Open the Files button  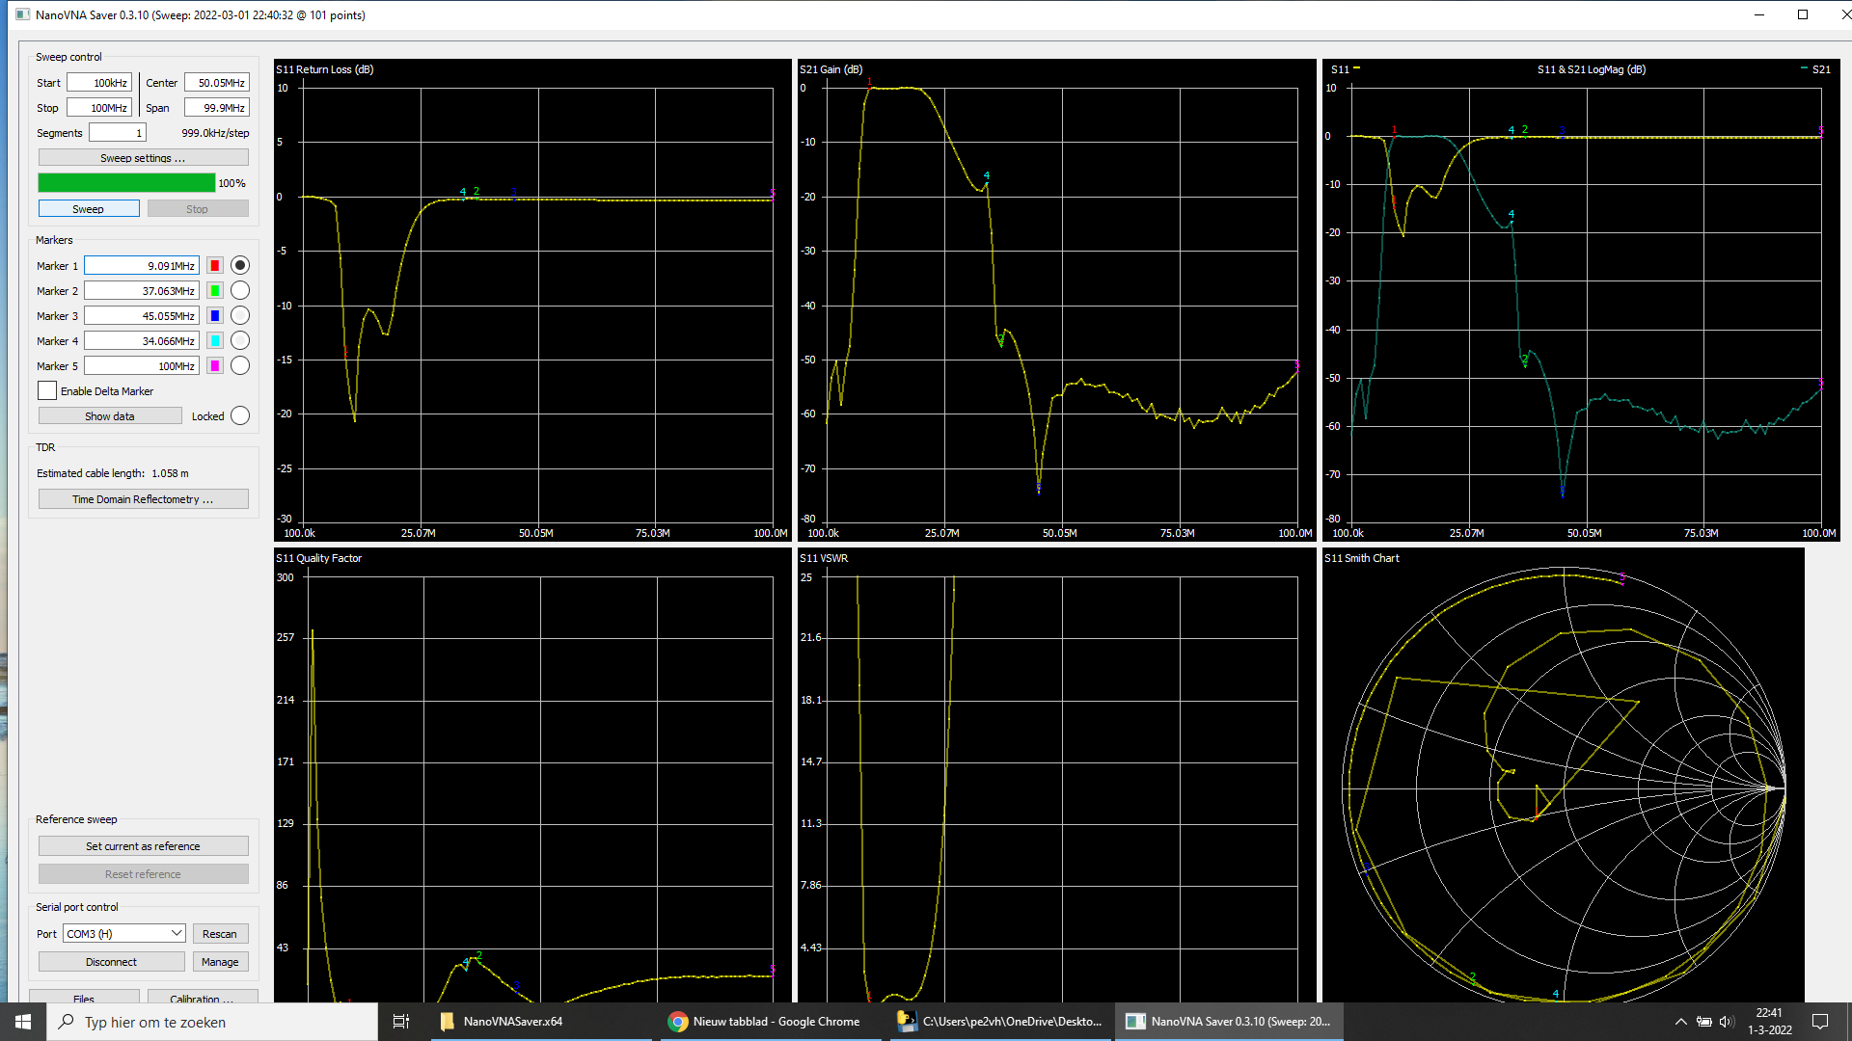point(84,997)
